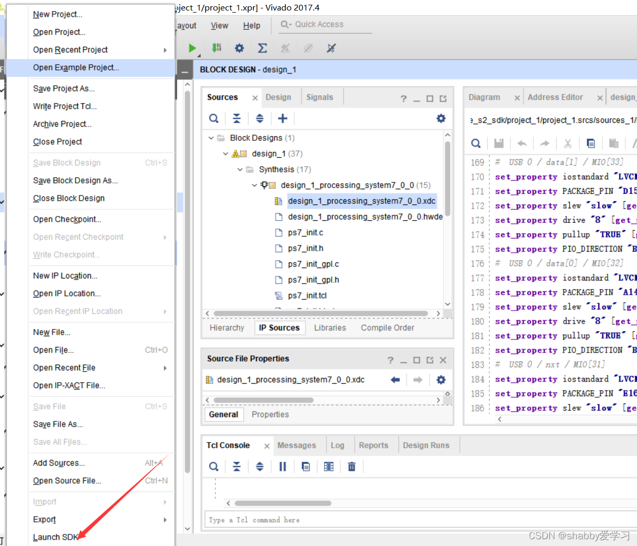The width and height of the screenshot is (637, 546).
Task: Choose Write Project Tcl menu entry
Action: (91, 106)
